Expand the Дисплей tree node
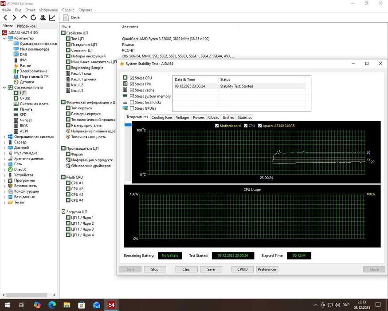This screenshot has width=388, height=311. pos(4,148)
